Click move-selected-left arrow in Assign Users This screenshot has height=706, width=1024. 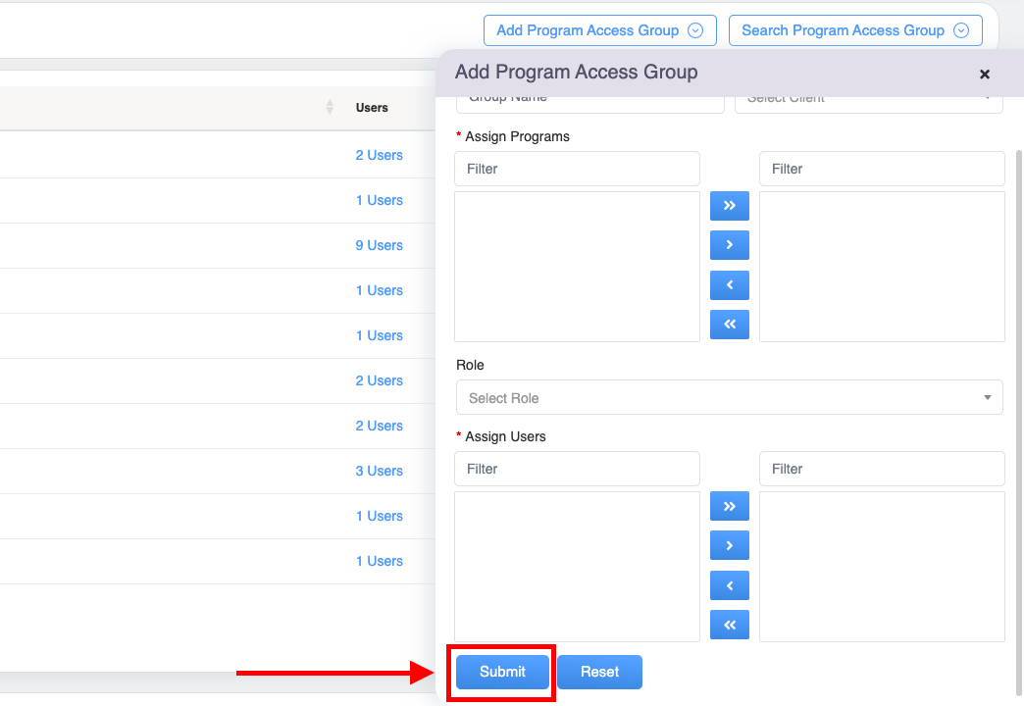pyautogui.click(x=729, y=585)
